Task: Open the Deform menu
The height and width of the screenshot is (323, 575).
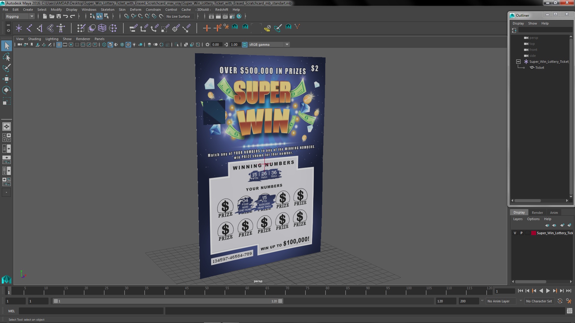Action: tap(135, 10)
